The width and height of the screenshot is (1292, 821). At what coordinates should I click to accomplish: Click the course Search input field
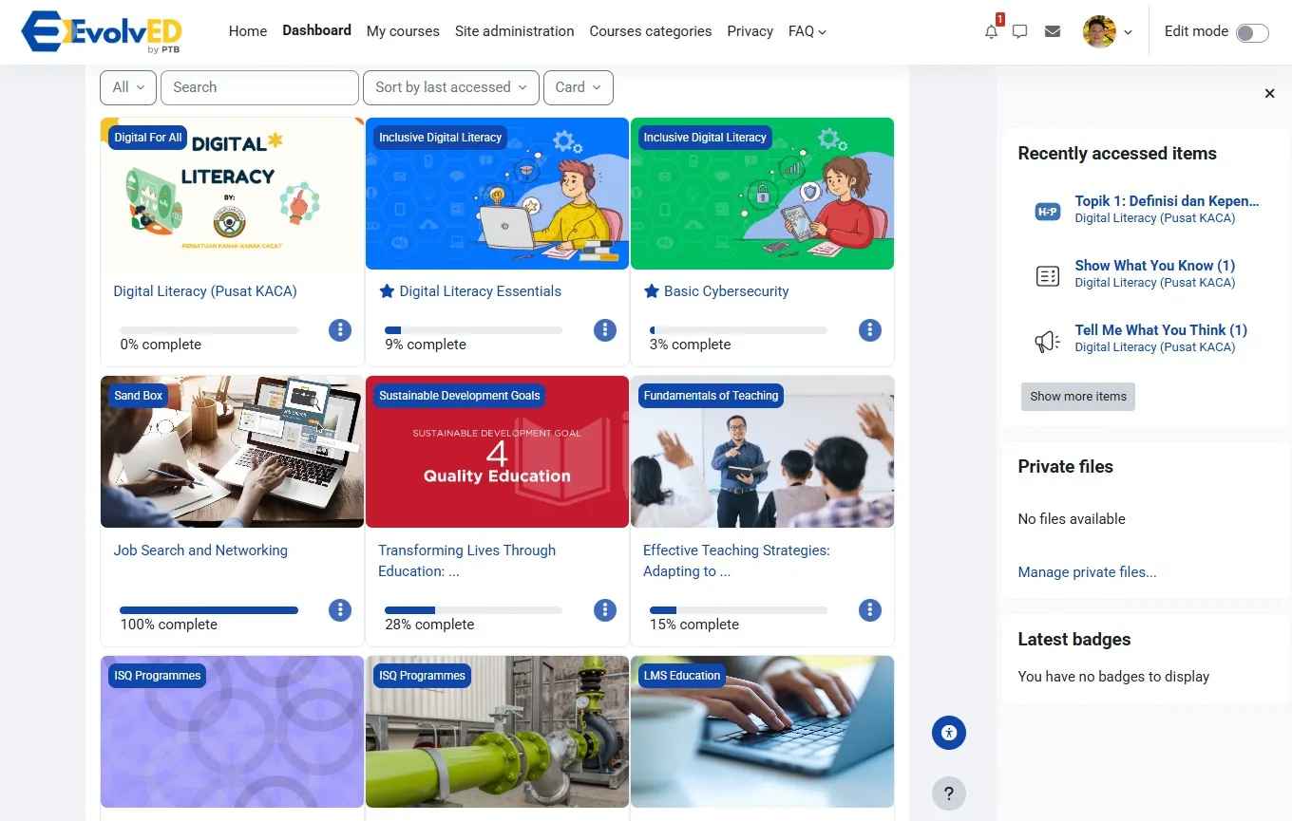(x=259, y=87)
